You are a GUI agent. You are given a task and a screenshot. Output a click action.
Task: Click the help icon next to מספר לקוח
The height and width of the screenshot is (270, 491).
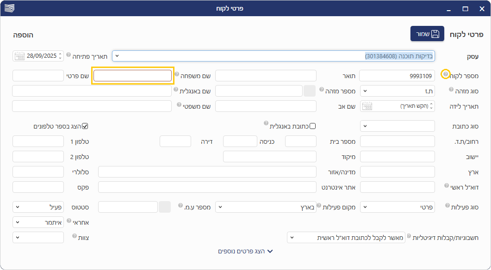(x=445, y=74)
